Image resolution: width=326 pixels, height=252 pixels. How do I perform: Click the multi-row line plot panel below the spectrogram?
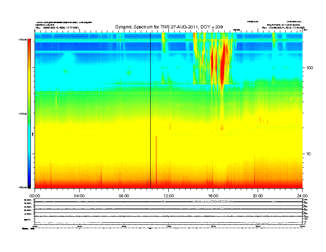click(169, 211)
